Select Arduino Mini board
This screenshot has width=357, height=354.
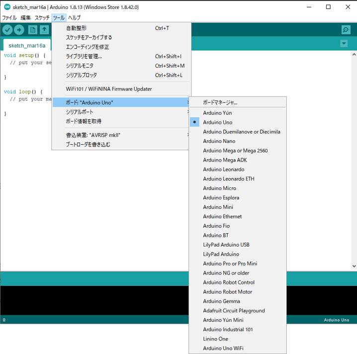click(x=238, y=207)
